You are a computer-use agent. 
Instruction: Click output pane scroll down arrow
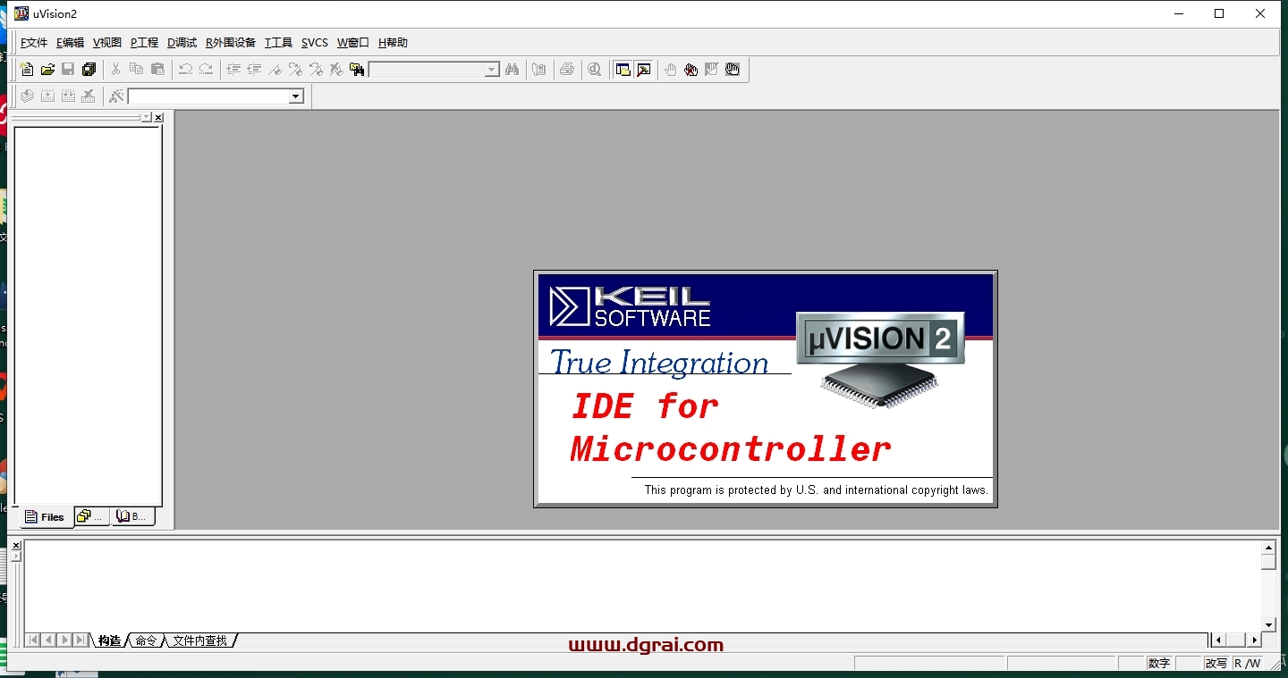[x=1268, y=624]
